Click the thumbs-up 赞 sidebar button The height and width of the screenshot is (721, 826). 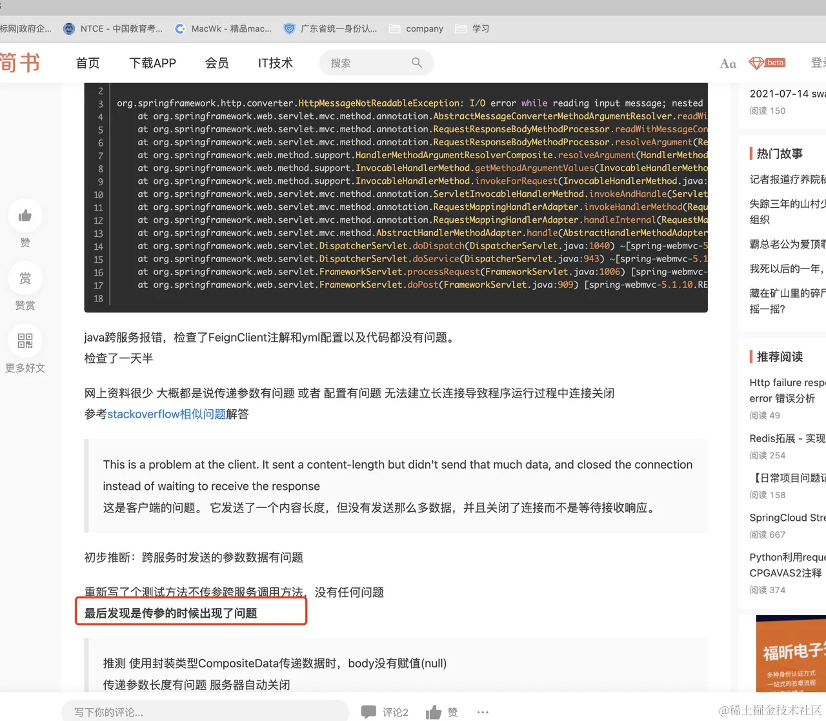tap(25, 216)
